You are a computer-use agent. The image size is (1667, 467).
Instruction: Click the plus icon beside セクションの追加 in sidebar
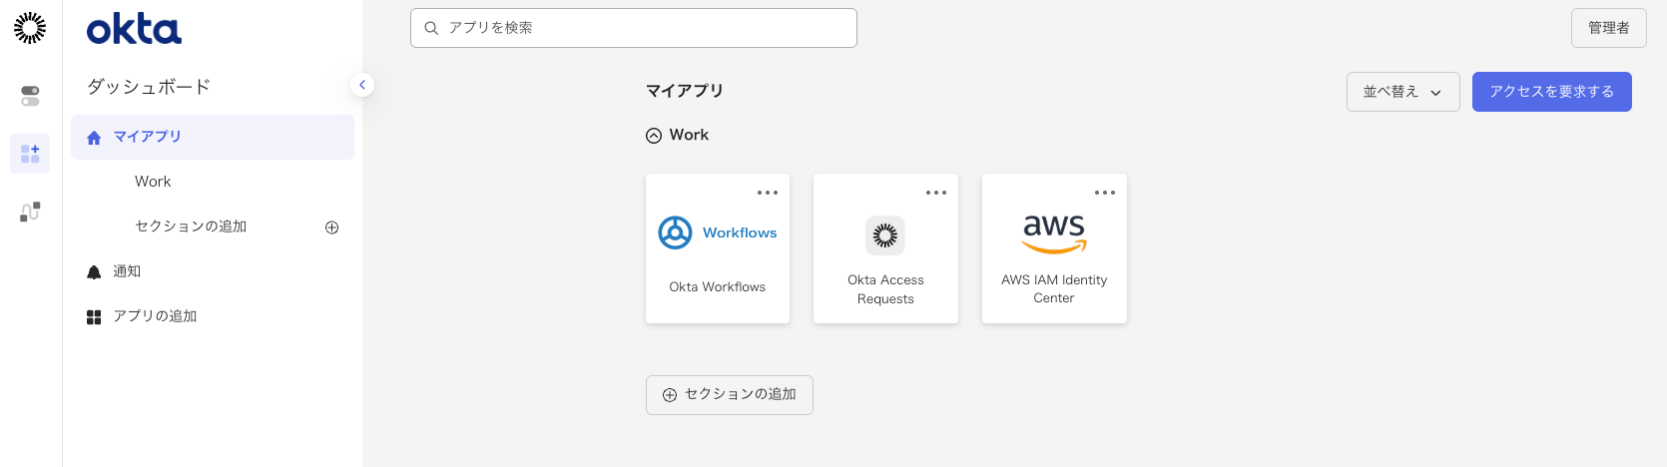click(x=332, y=228)
